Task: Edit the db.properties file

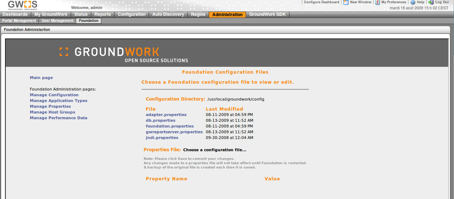Action: [161, 120]
